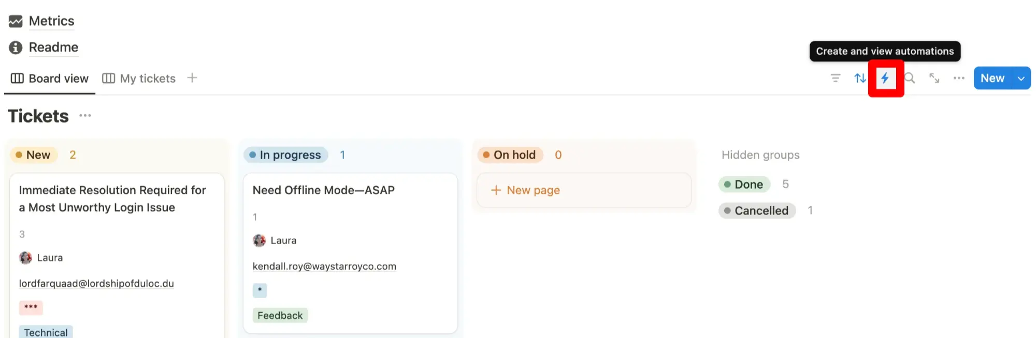The image size is (1036, 338).
Task: Switch to the Board view tab
Action: pos(50,79)
